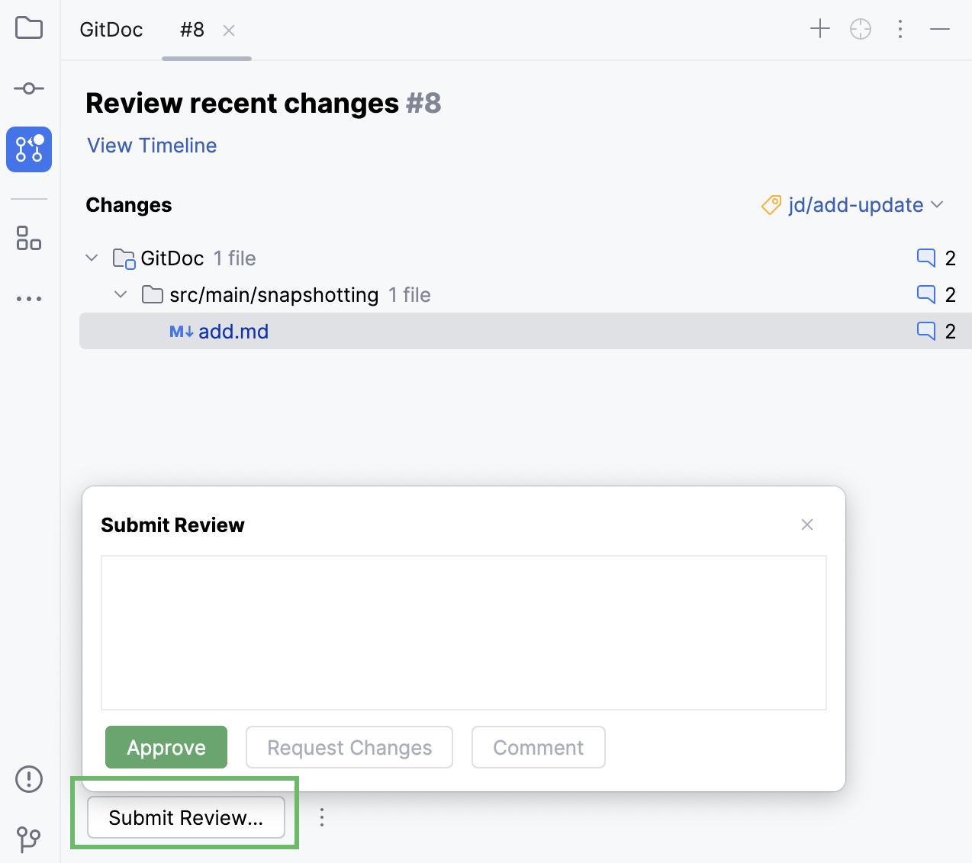The image size is (972, 863).
Task: Open the Project tool window
Action: pos(28,28)
